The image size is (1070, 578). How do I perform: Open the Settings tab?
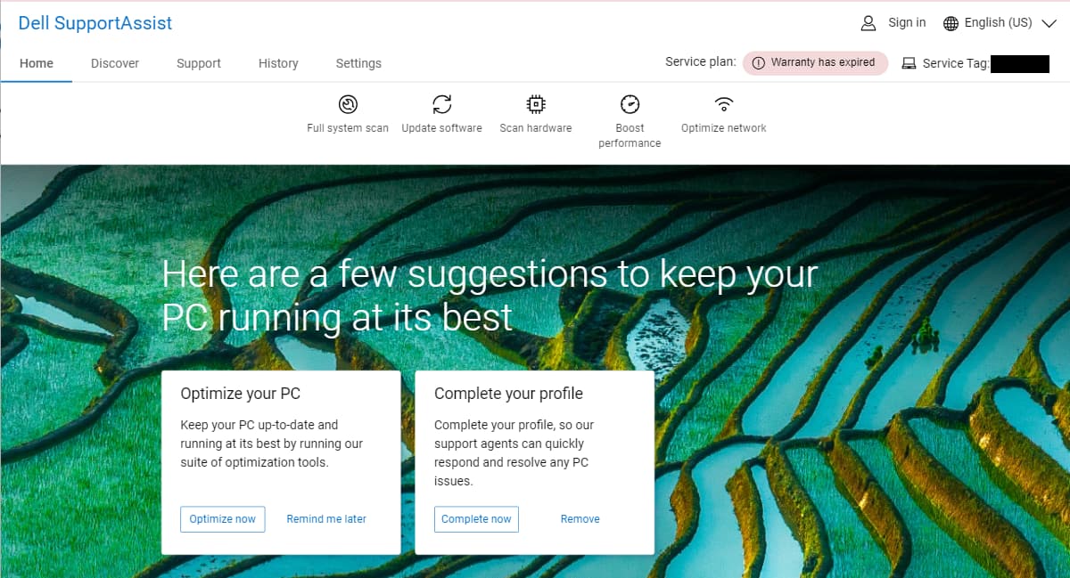[358, 63]
